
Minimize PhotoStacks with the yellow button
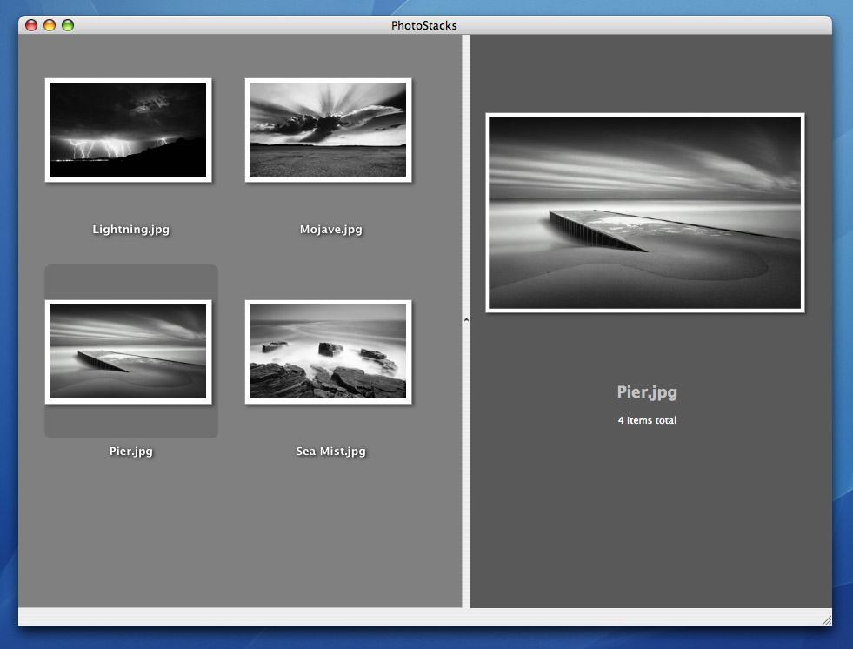[x=50, y=25]
